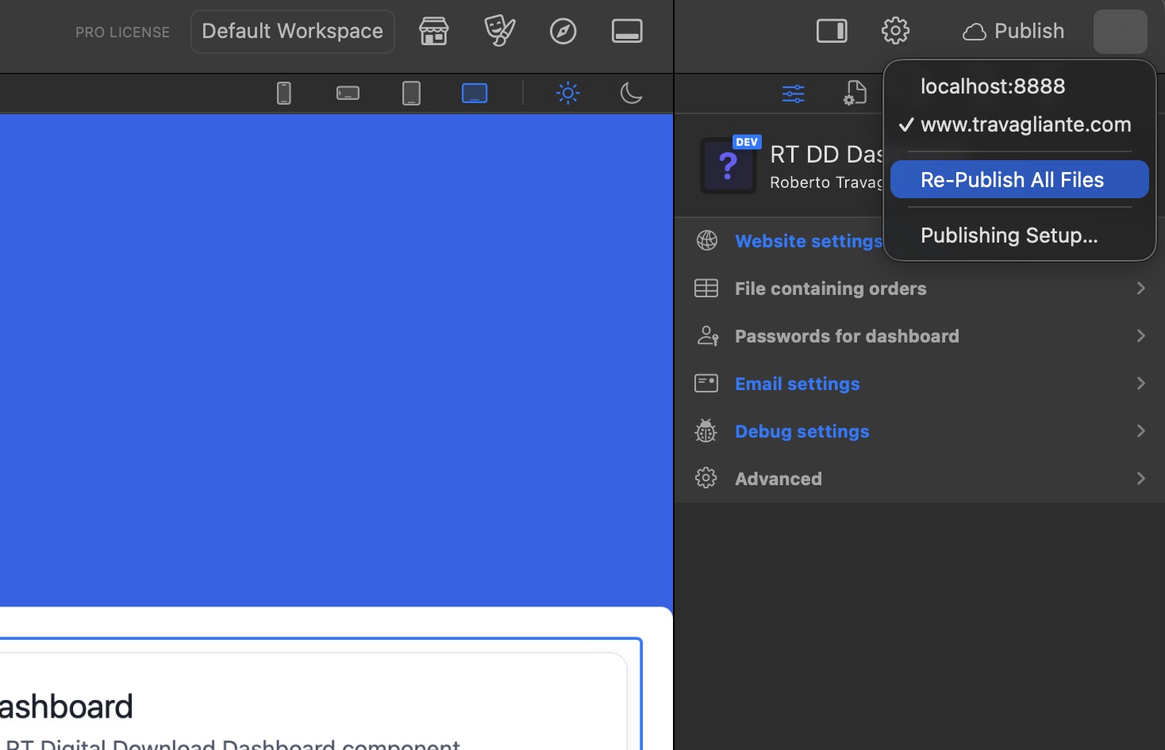
Task: Click the gear icon beside Advanced
Action: (x=706, y=478)
